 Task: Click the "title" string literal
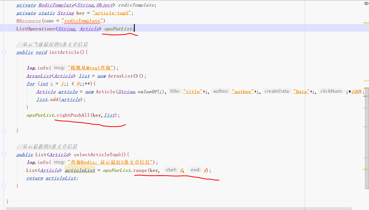tap(193, 92)
